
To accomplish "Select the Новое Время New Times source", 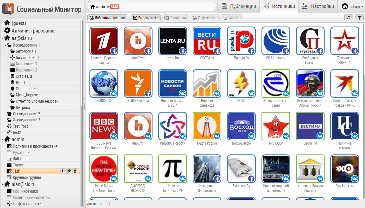I will click(104, 169).
